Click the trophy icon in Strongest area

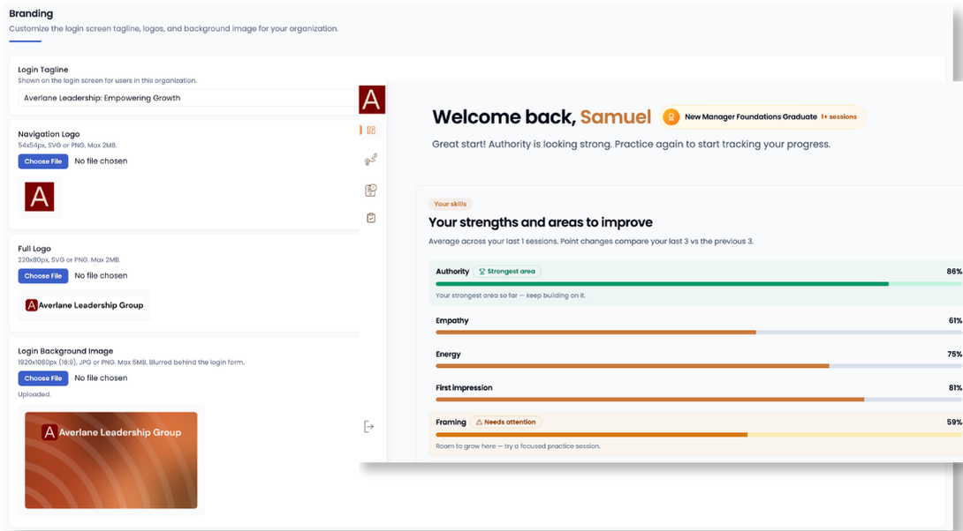pyautogui.click(x=482, y=271)
